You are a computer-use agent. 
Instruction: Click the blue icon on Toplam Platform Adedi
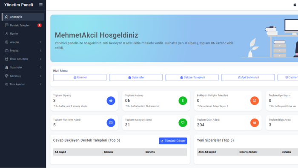coord(111,123)
